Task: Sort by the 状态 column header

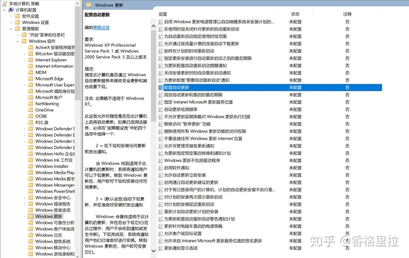Action: (295, 14)
